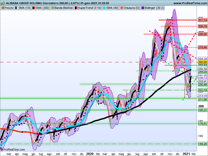Open the SuperTrend (3 10) indicator label
This screenshot has width=208, height=156.
tap(88, 8)
